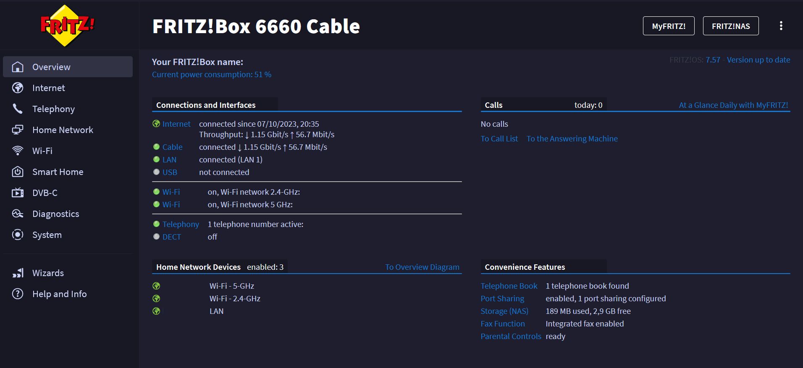Screen dimensions: 803x368
Task: Open To Overview Diagram link
Action: pyautogui.click(x=422, y=267)
